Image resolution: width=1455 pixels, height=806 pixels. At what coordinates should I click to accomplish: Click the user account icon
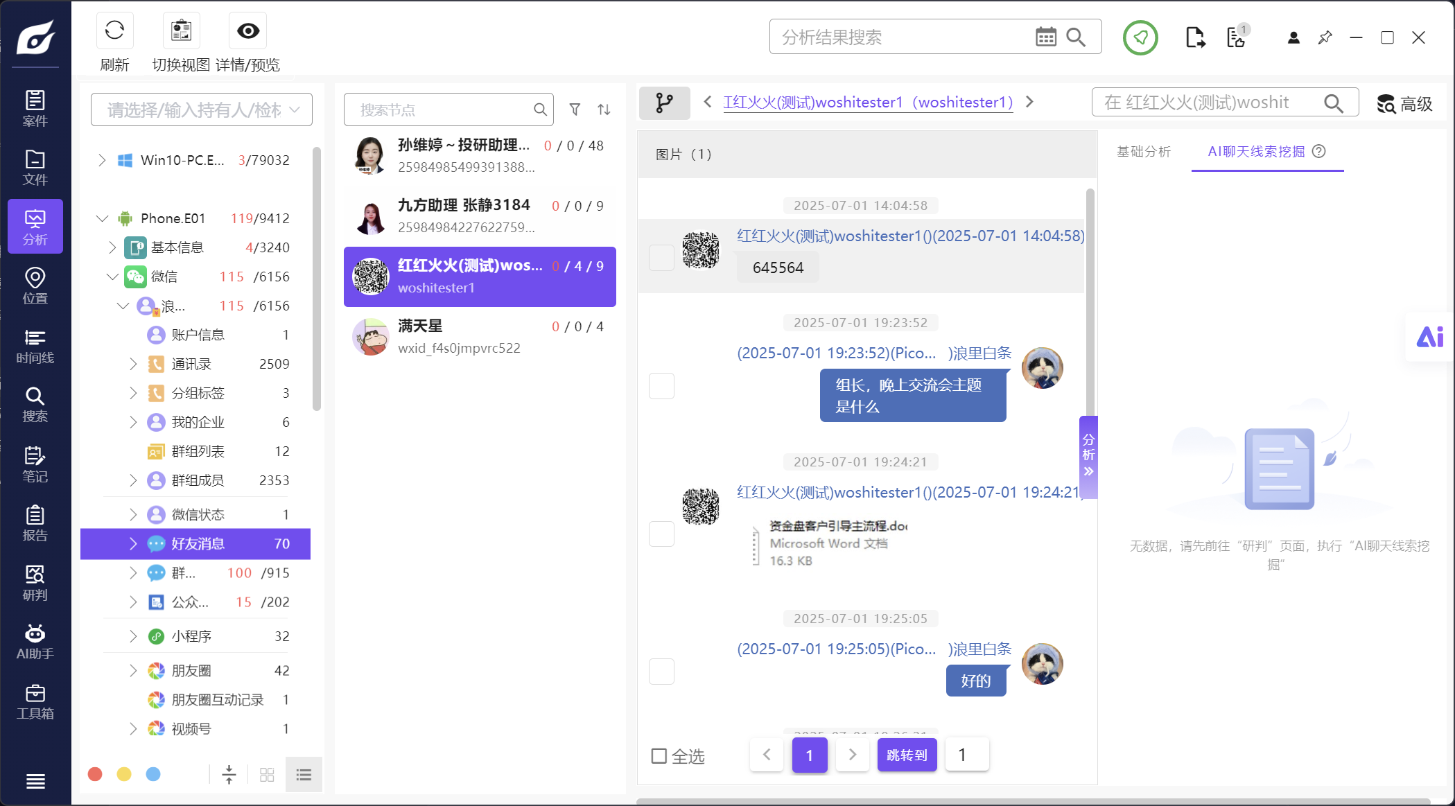[1293, 37]
